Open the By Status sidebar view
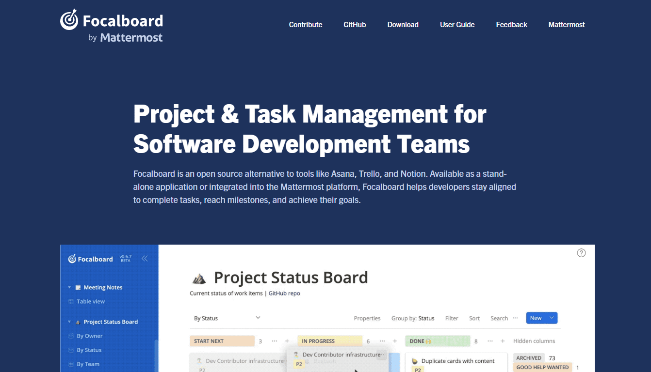The height and width of the screenshot is (372, 651). click(x=89, y=350)
